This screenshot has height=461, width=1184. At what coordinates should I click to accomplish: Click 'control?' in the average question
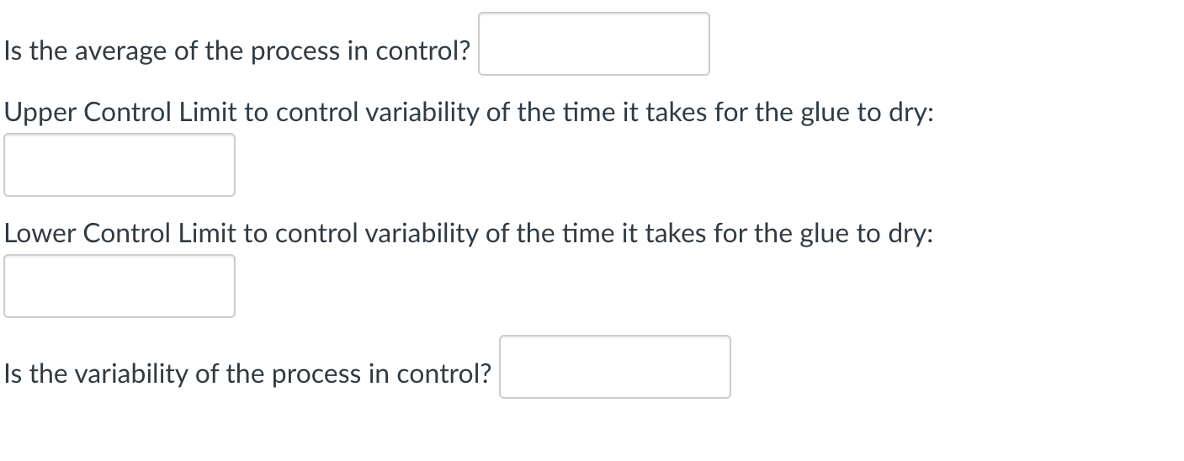422,52
